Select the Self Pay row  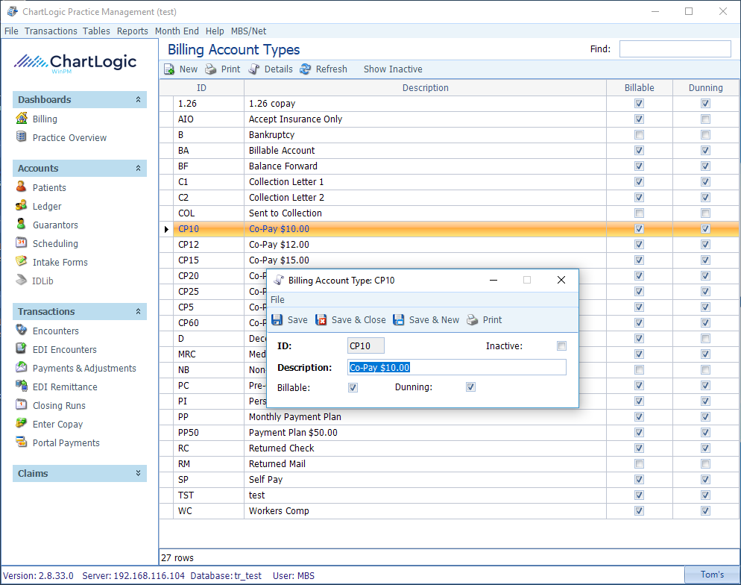coord(449,480)
